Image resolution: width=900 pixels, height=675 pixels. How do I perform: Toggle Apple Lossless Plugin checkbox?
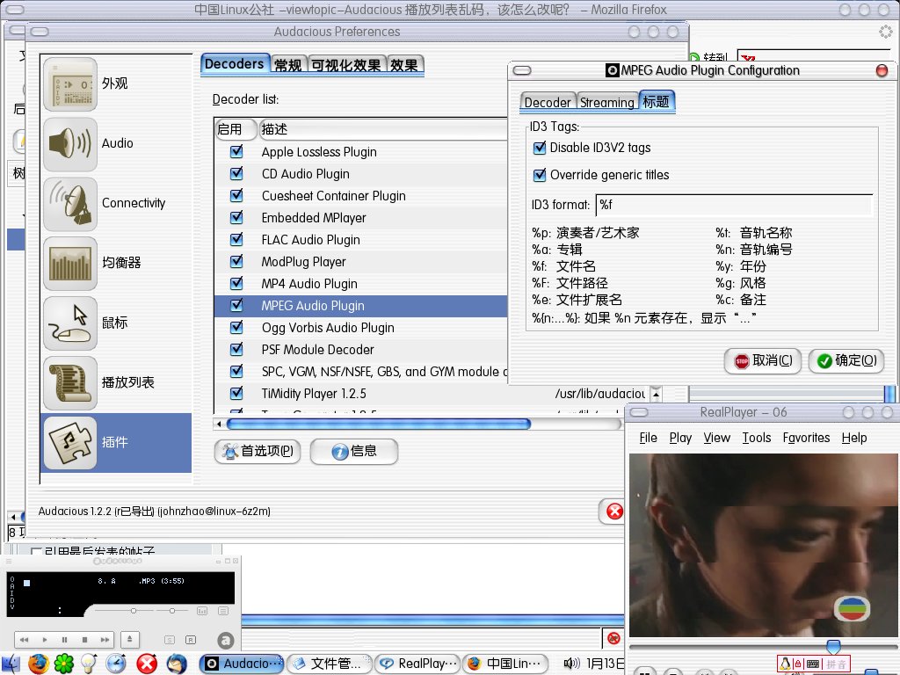coord(236,151)
